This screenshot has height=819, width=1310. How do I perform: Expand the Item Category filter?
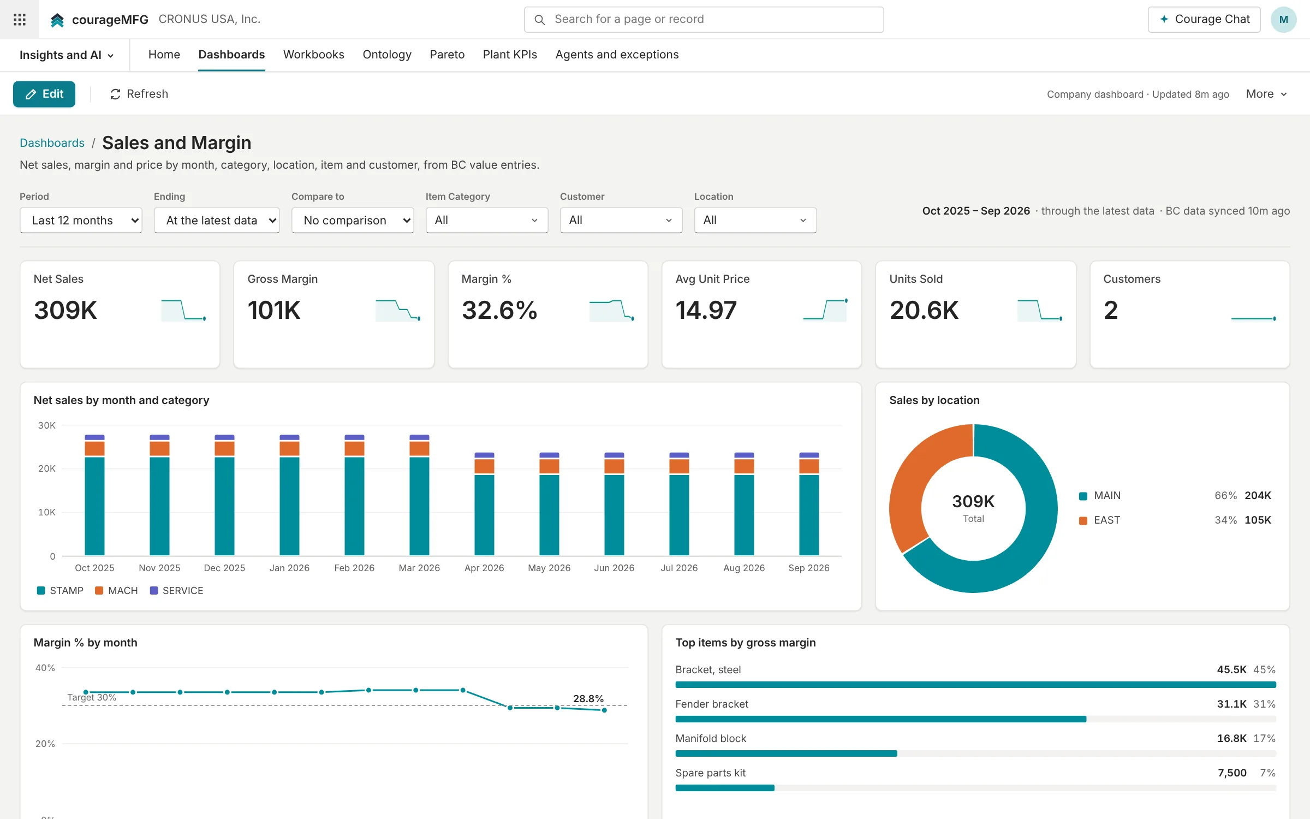(x=487, y=220)
